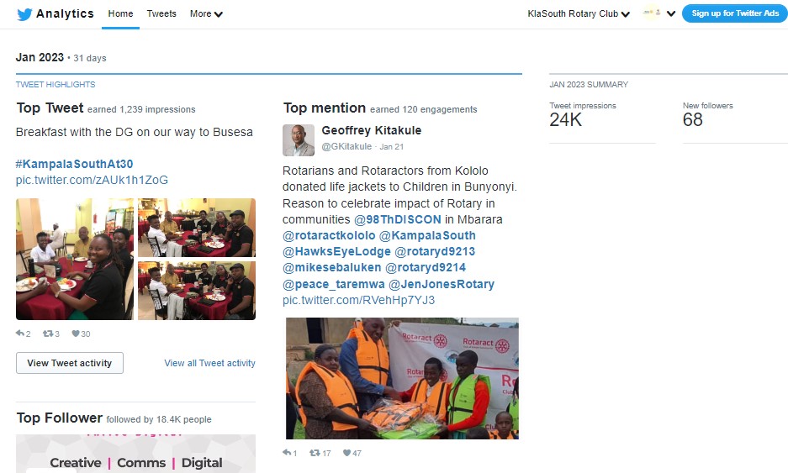Image resolution: width=788 pixels, height=473 pixels.
Task: Click the heart icon under the top tweet
Action: pos(76,334)
